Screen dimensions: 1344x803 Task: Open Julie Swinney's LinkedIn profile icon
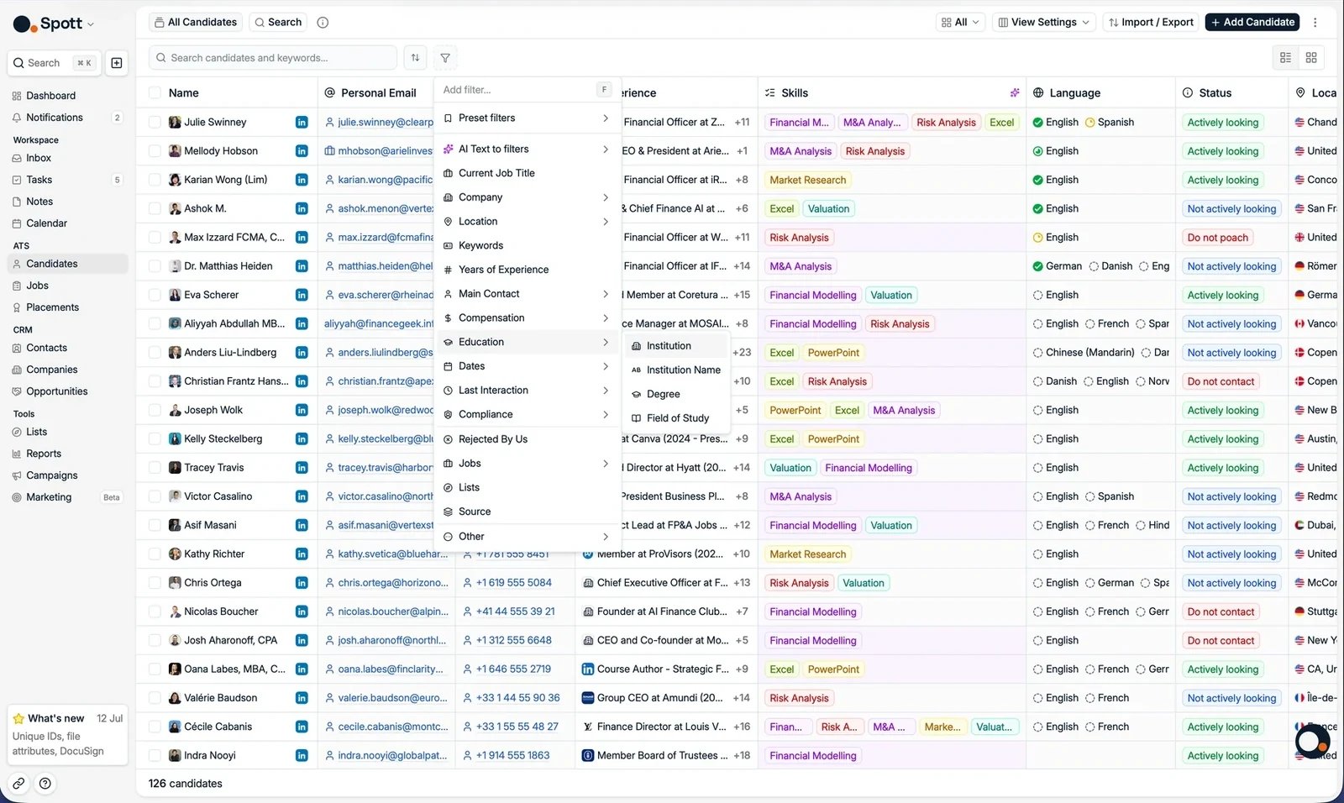point(302,123)
